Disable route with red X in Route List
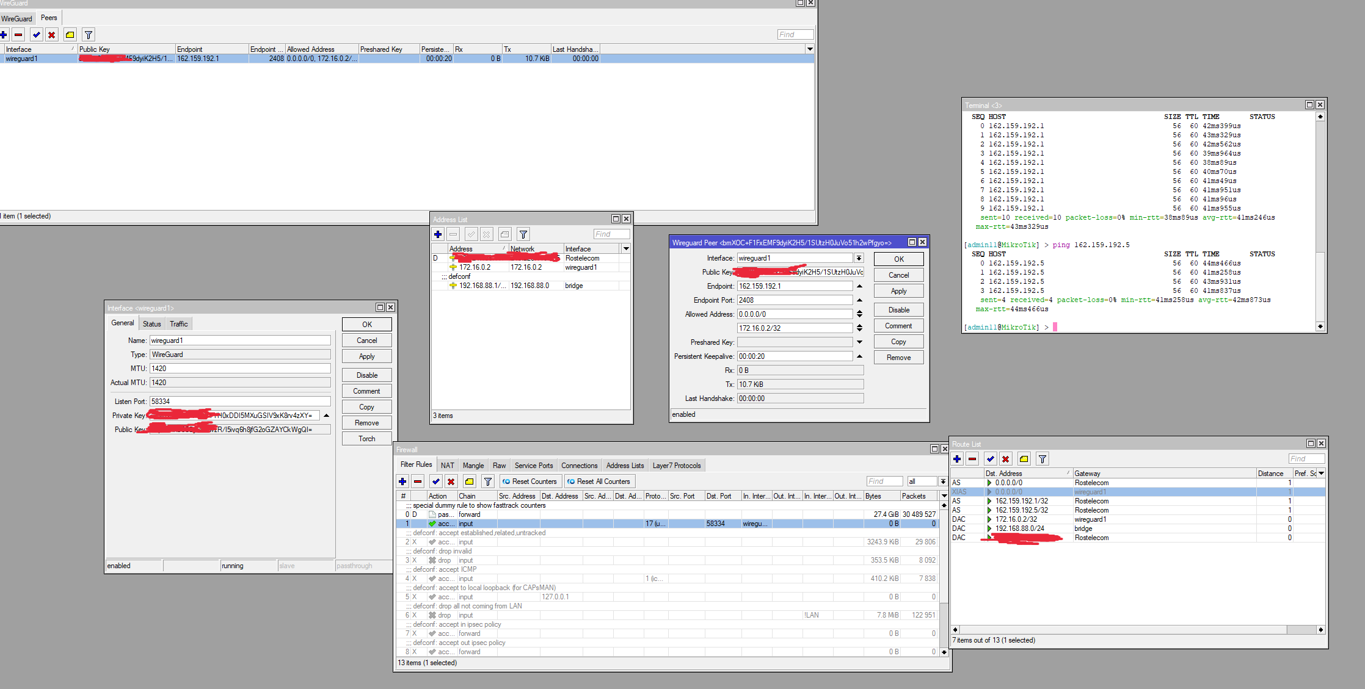This screenshot has width=1365, height=689. pyautogui.click(x=1006, y=459)
